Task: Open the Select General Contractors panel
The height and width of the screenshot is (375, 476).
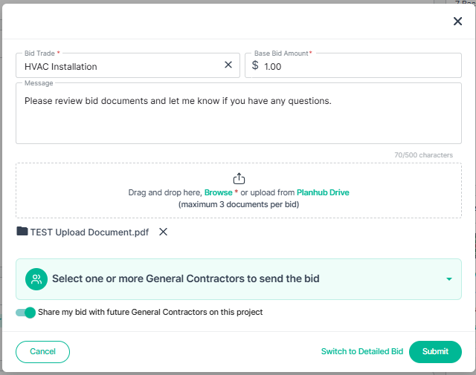Action: [239, 279]
